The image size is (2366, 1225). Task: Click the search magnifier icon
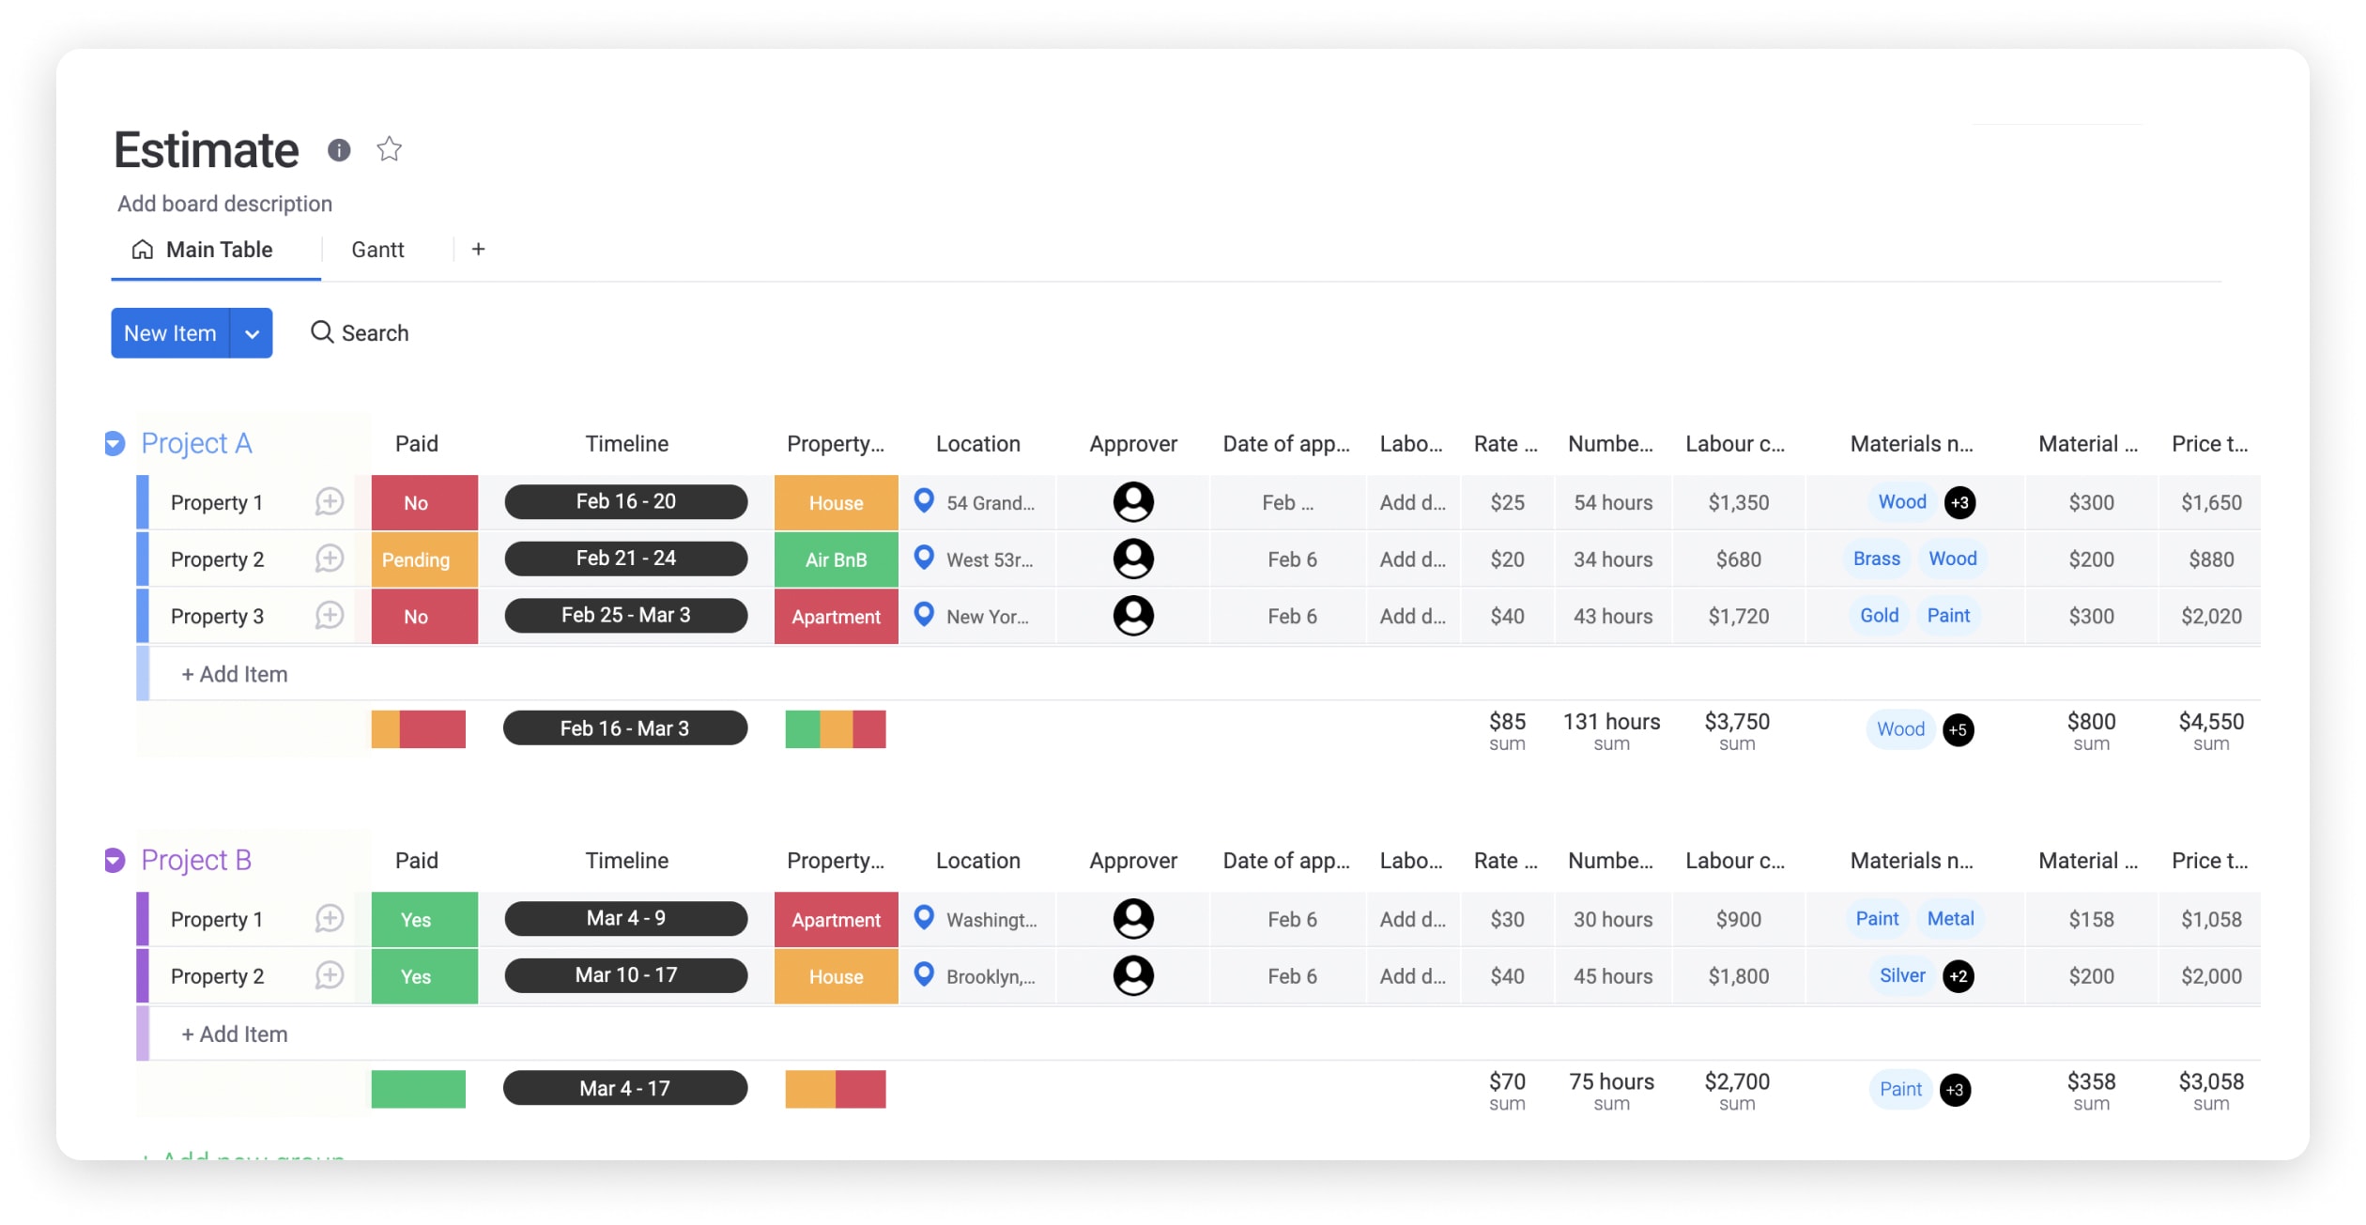point(320,331)
